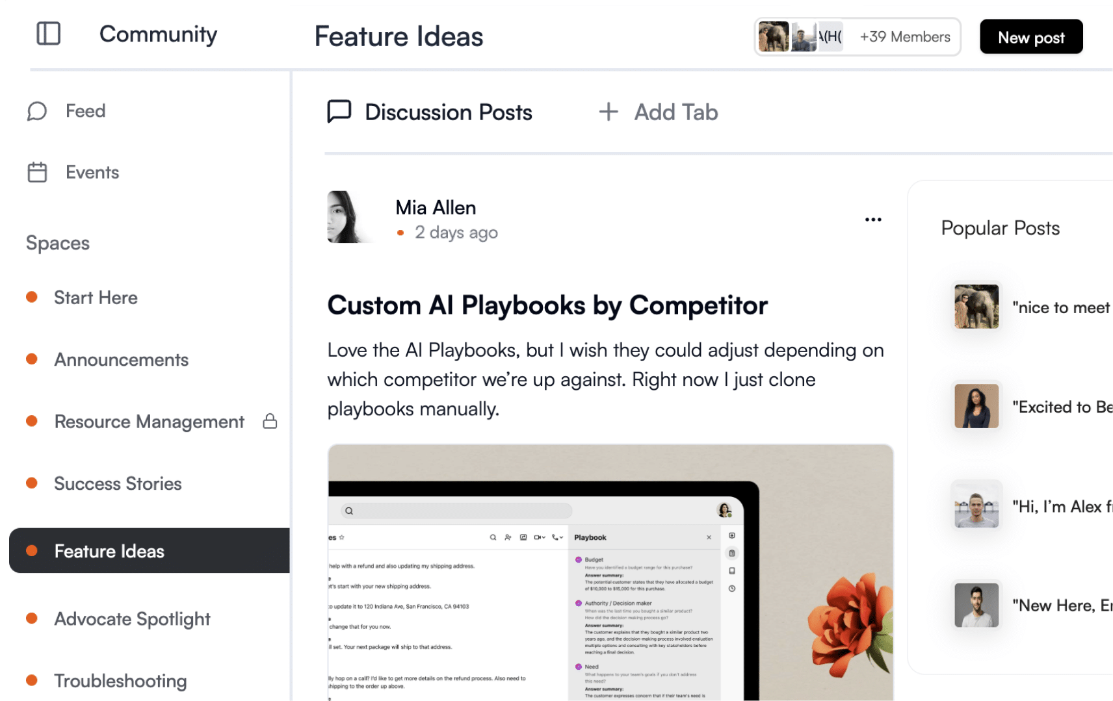
Task: Click Mia Allen's profile avatar
Action: [x=349, y=217]
